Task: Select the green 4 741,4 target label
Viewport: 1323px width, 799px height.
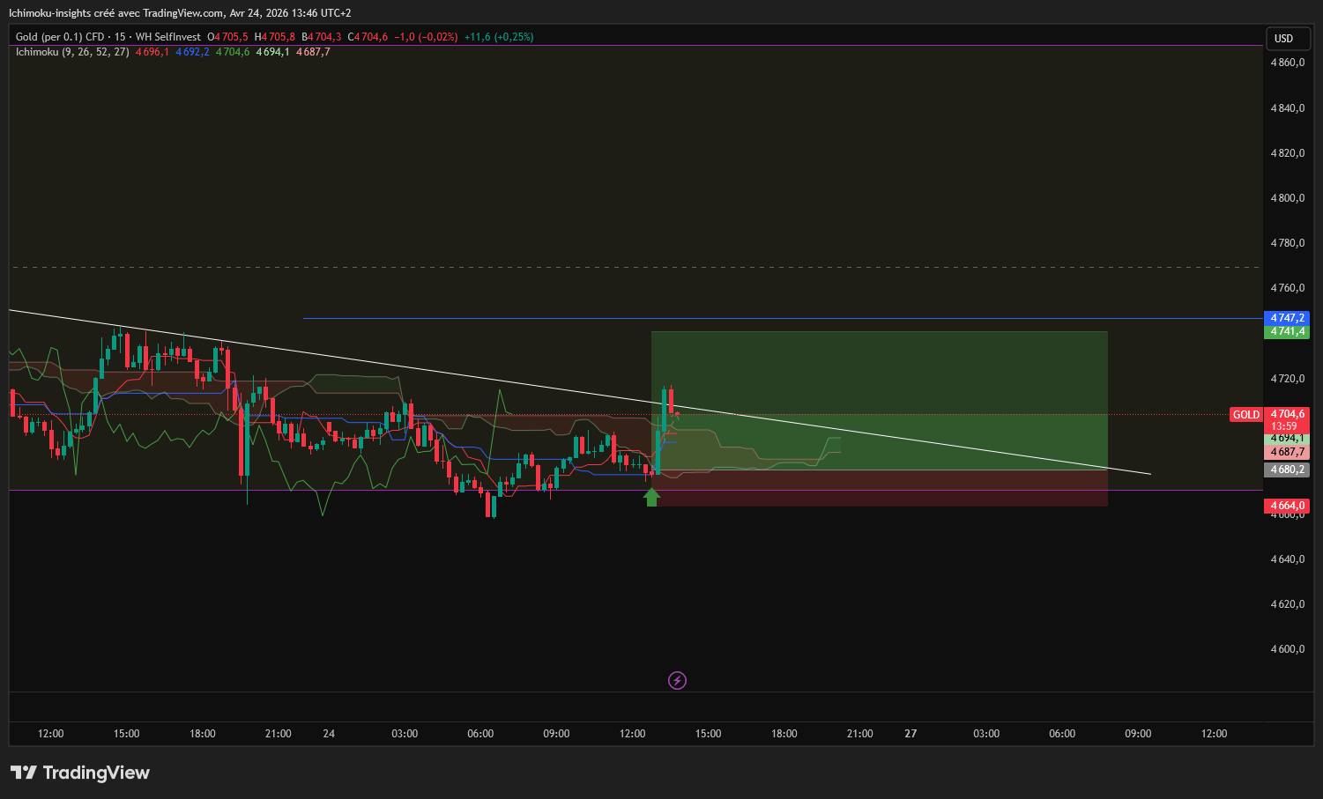Action: (1287, 332)
